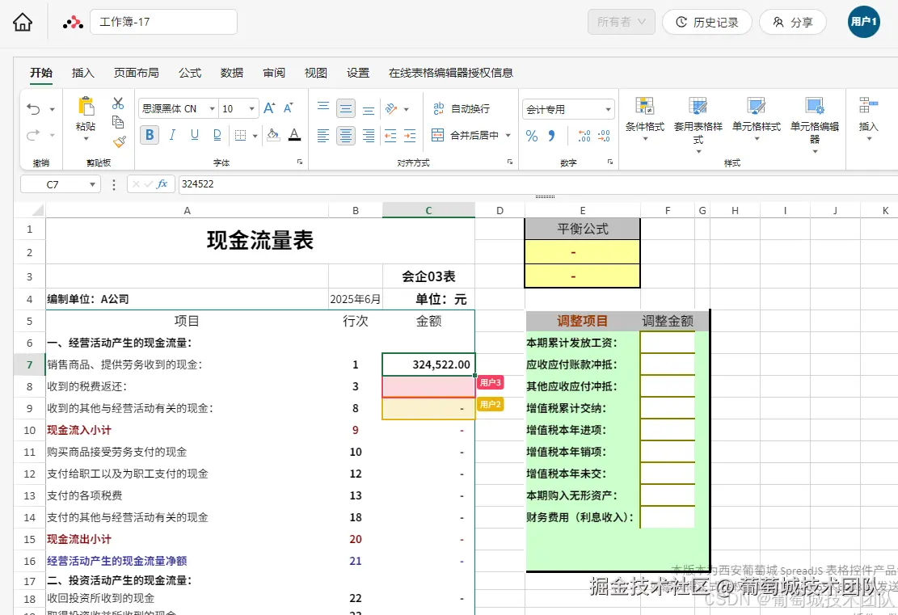
Task: Toggle bold formatting on cell C7
Action: click(149, 135)
